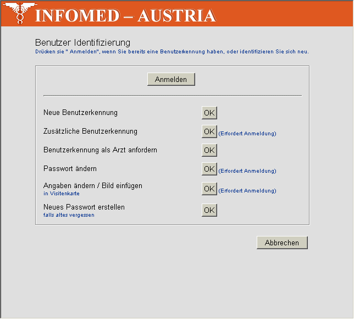Click the Neues Passwort erstellen label
This screenshot has height=319, width=354.
pyautogui.click(x=84, y=207)
